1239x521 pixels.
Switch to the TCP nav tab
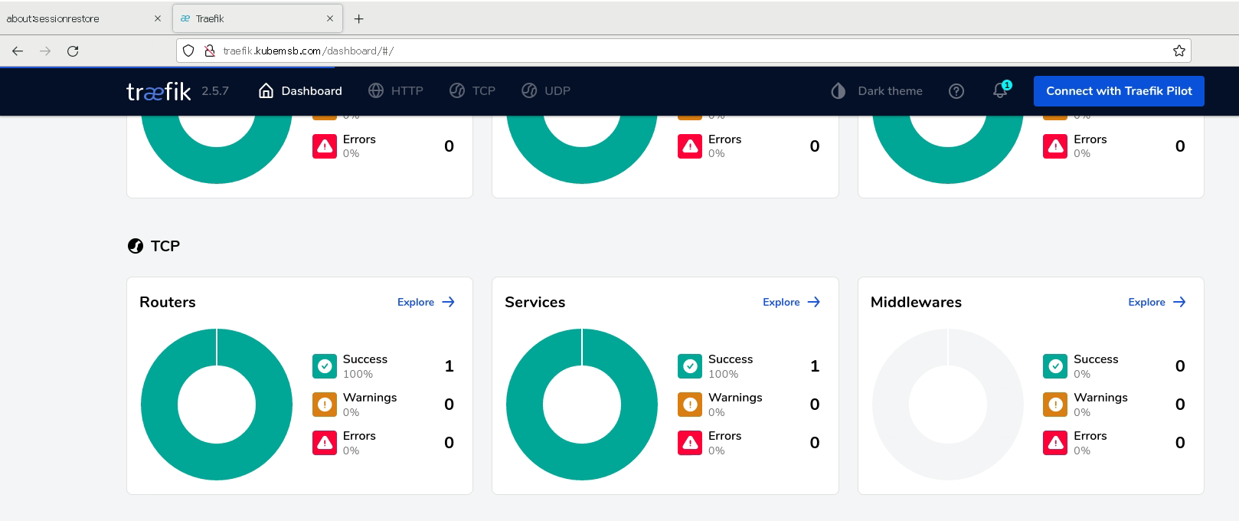[472, 91]
